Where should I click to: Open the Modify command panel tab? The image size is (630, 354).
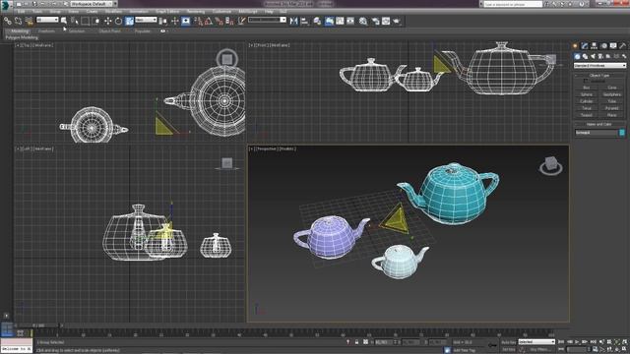click(585, 46)
